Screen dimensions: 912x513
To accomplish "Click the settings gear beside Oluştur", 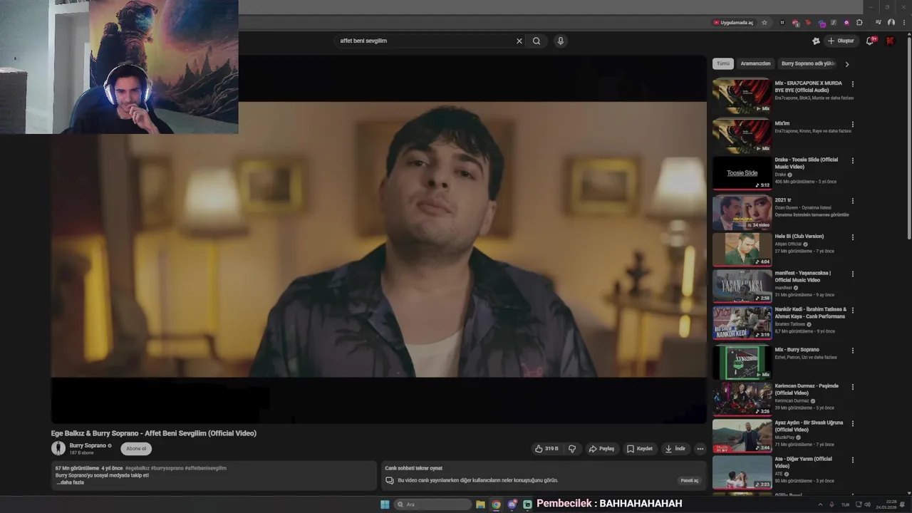I will click(x=816, y=41).
